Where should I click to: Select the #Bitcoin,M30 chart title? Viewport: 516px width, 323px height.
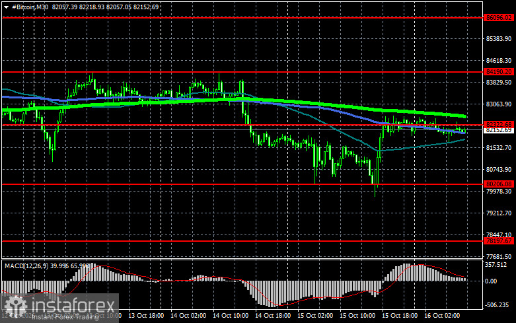pyautogui.click(x=30, y=7)
